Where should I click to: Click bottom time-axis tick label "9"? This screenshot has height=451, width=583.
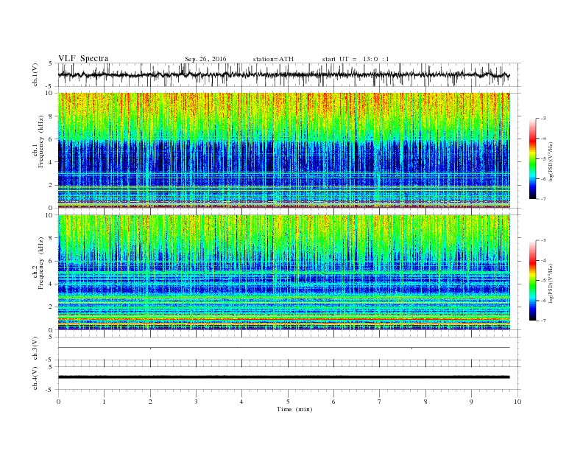tap(471, 402)
